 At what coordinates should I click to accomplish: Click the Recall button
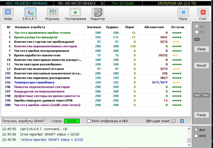[x=201, y=66]
